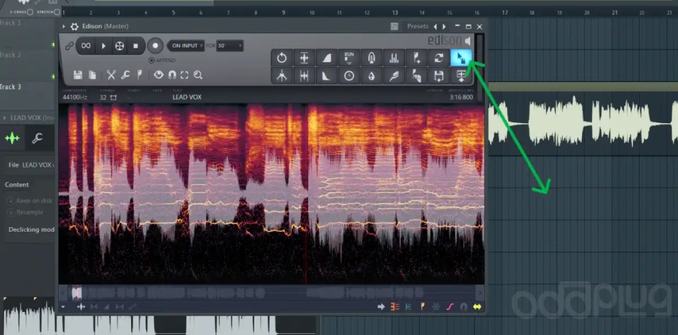
Task: Click the detect regions marker tool
Action: pyautogui.click(x=416, y=76)
